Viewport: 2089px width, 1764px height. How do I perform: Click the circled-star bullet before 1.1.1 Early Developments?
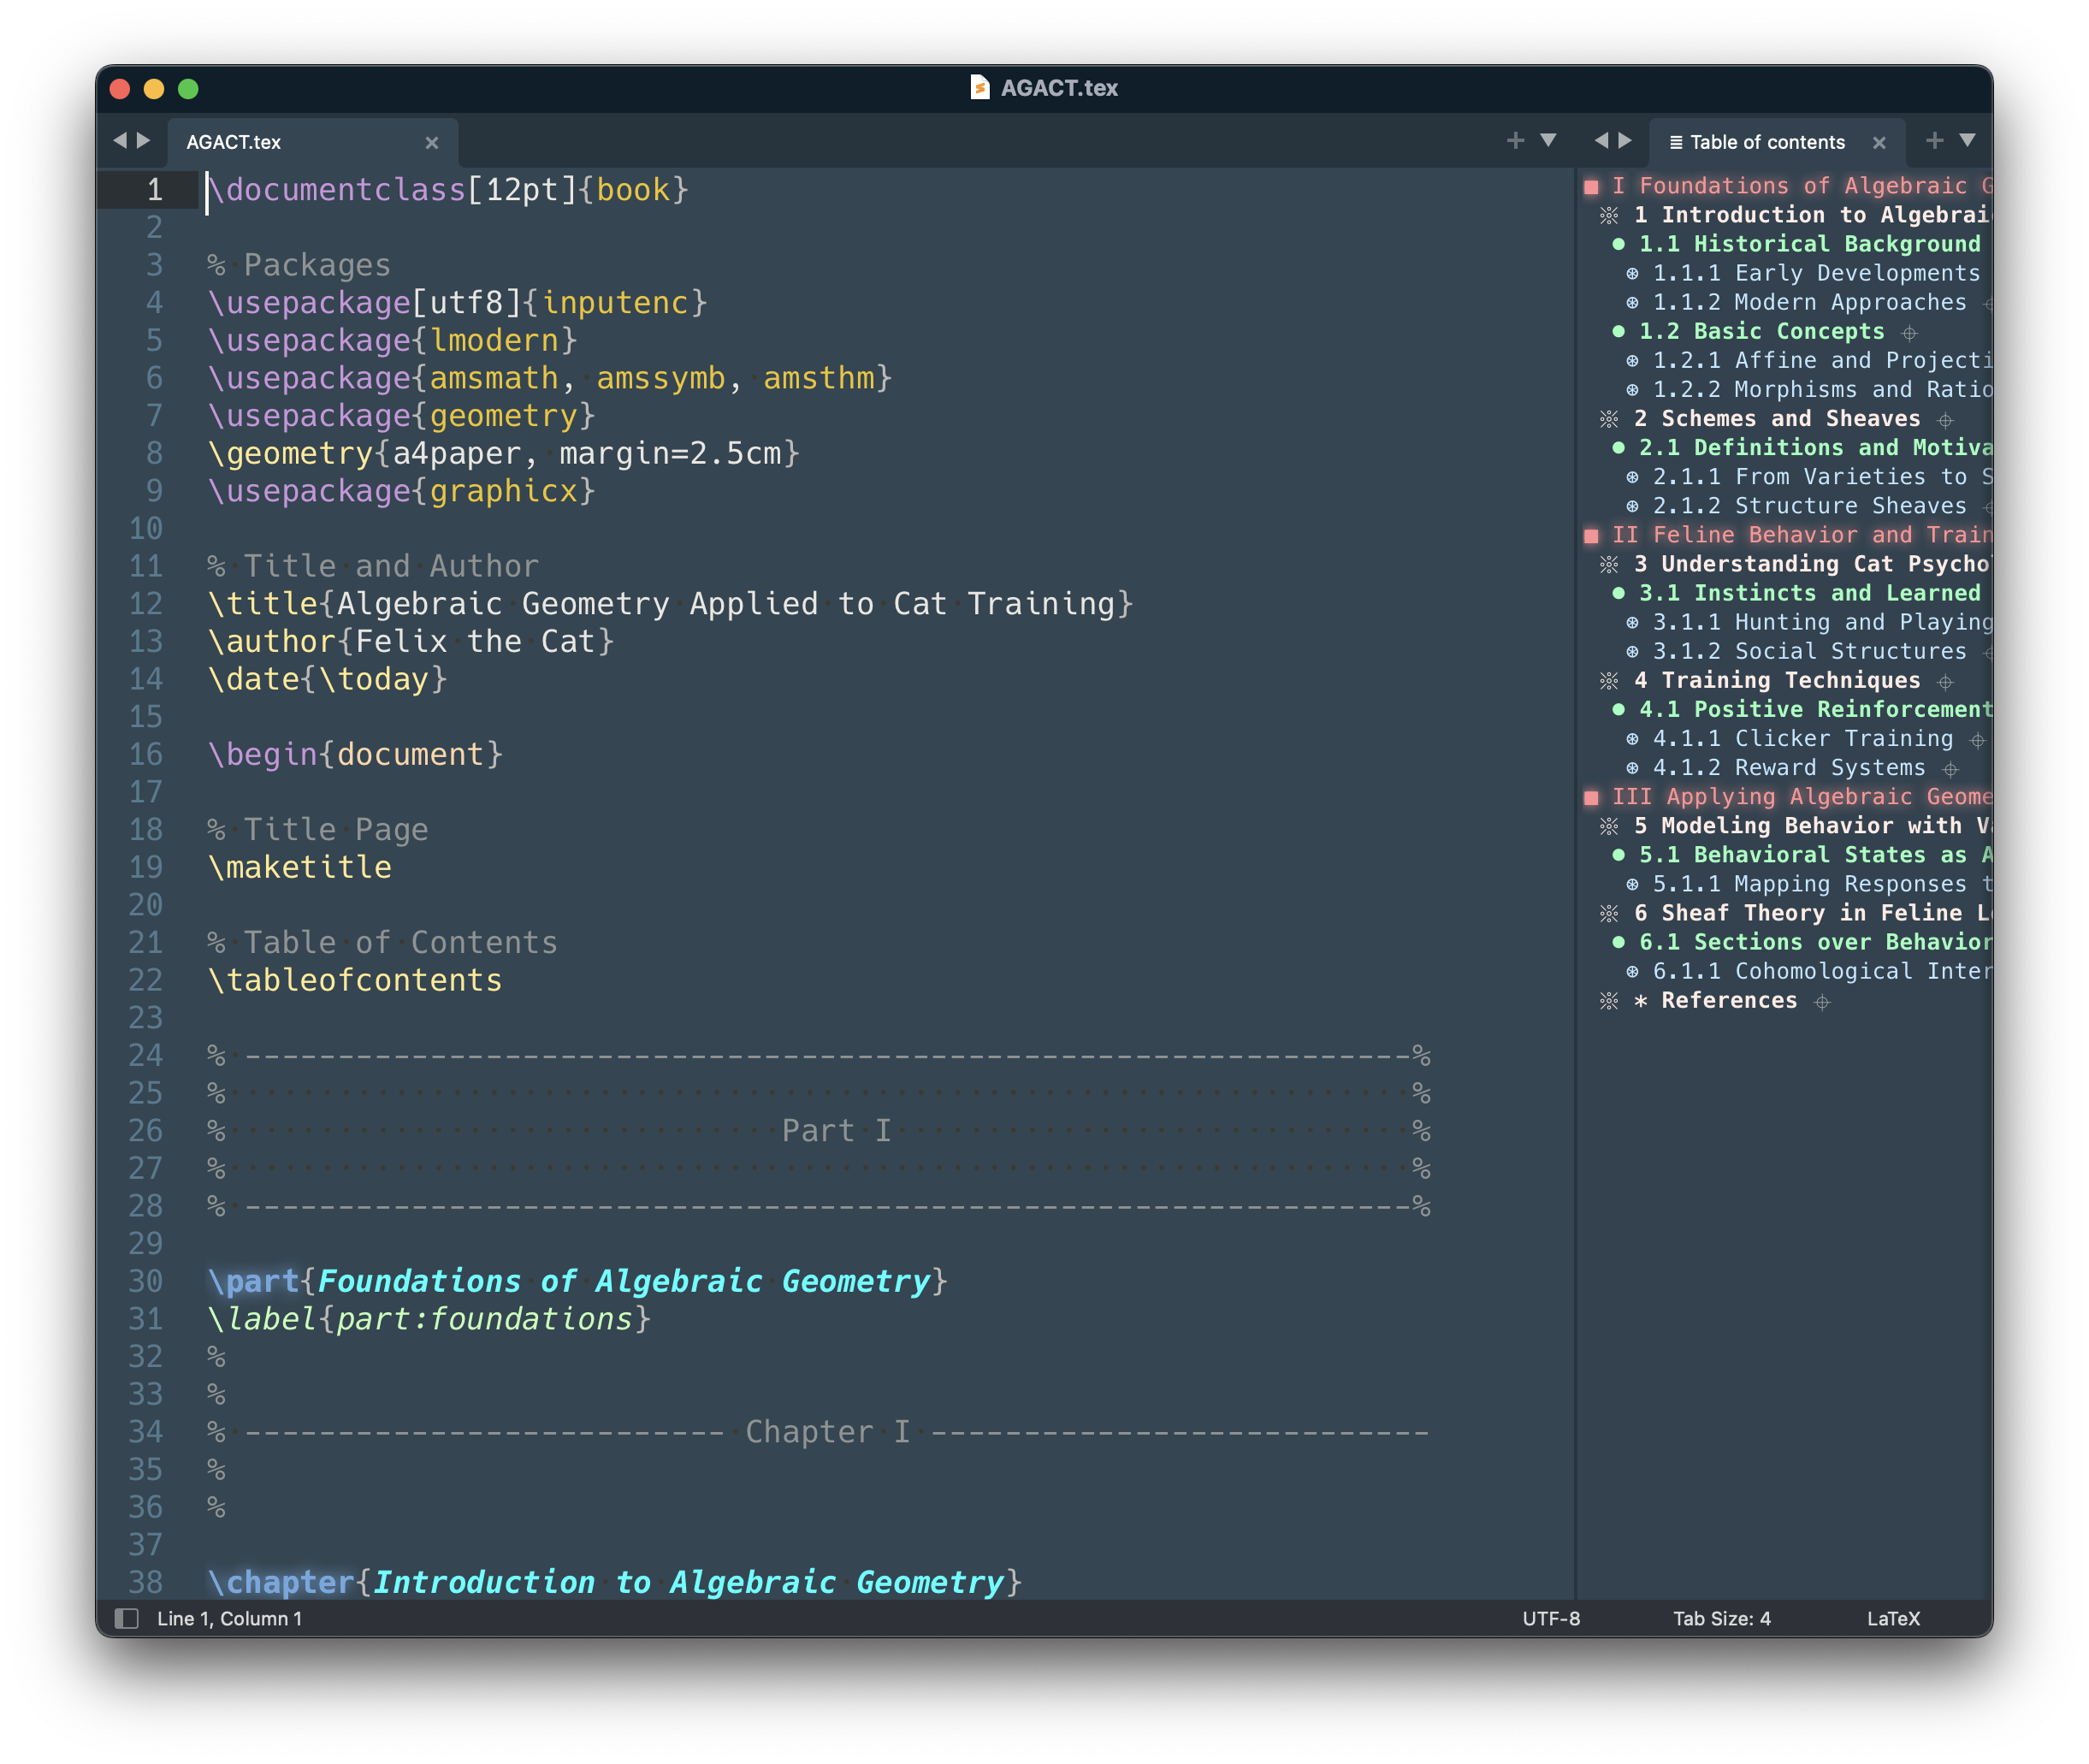click(1632, 273)
